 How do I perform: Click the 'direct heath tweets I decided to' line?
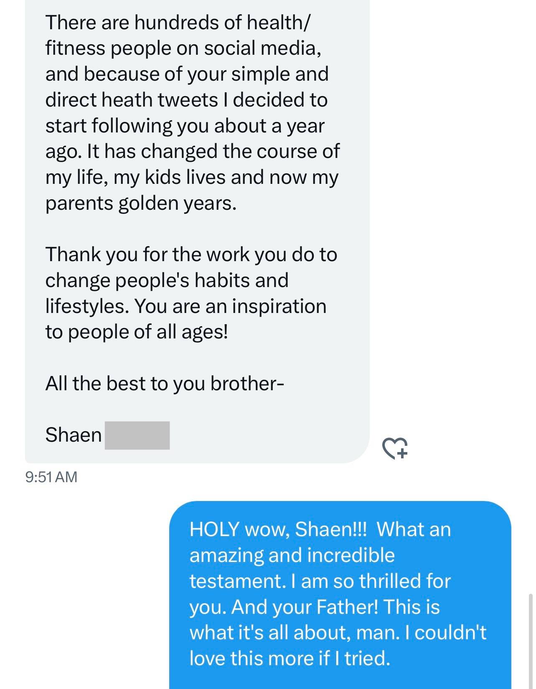186,100
